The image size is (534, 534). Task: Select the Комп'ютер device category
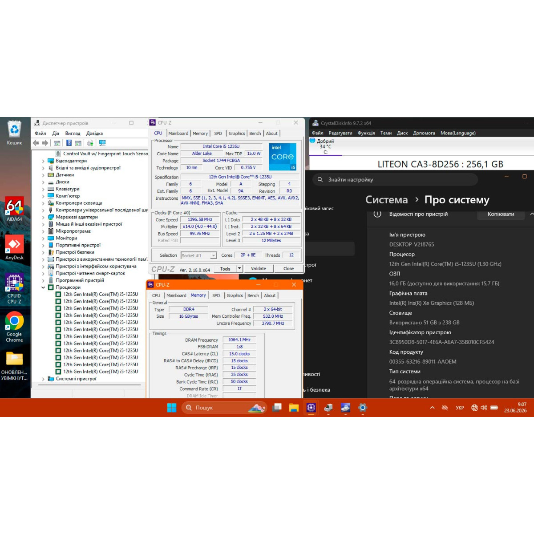tap(68, 196)
